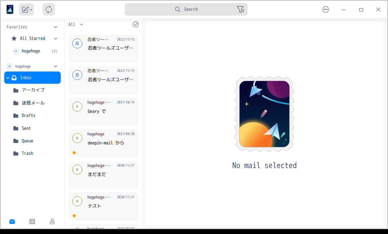Refresh mail with the sync icon
The image size is (388, 234).
(x=49, y=10)
